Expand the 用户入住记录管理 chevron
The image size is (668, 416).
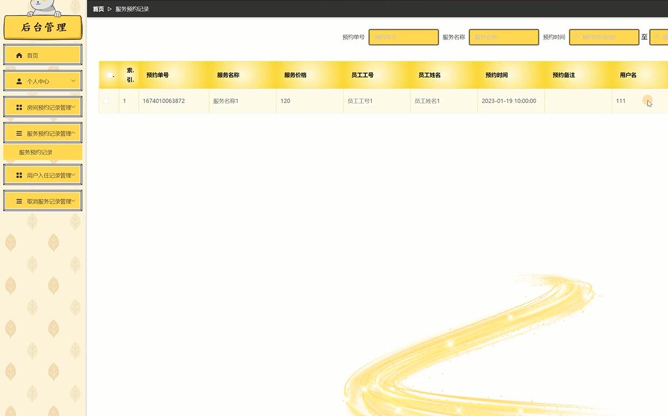click(x=73, y=175)
